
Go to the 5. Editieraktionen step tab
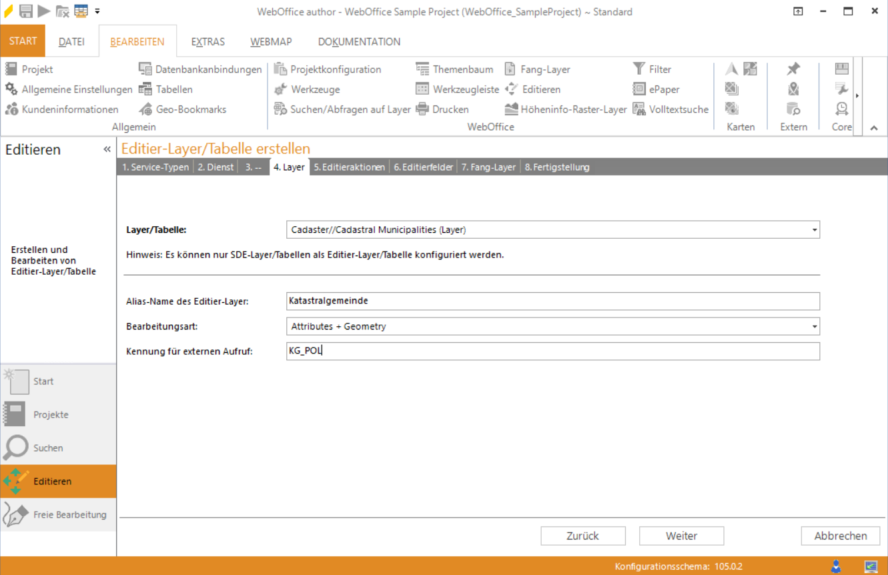pos(350,167)
